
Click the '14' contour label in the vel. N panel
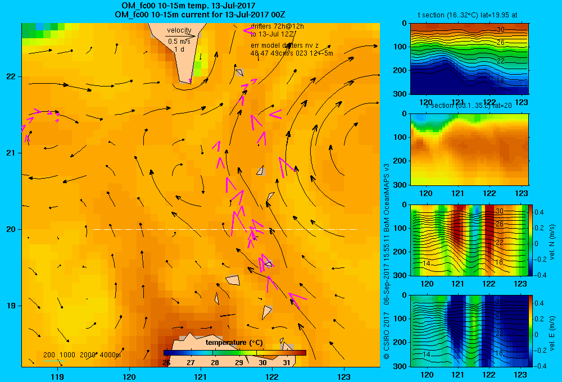(x=426, y=263)
